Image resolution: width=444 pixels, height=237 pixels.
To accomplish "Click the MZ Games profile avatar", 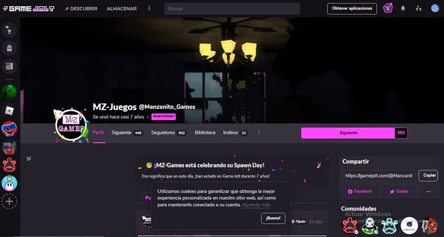I will click(71, 125).
